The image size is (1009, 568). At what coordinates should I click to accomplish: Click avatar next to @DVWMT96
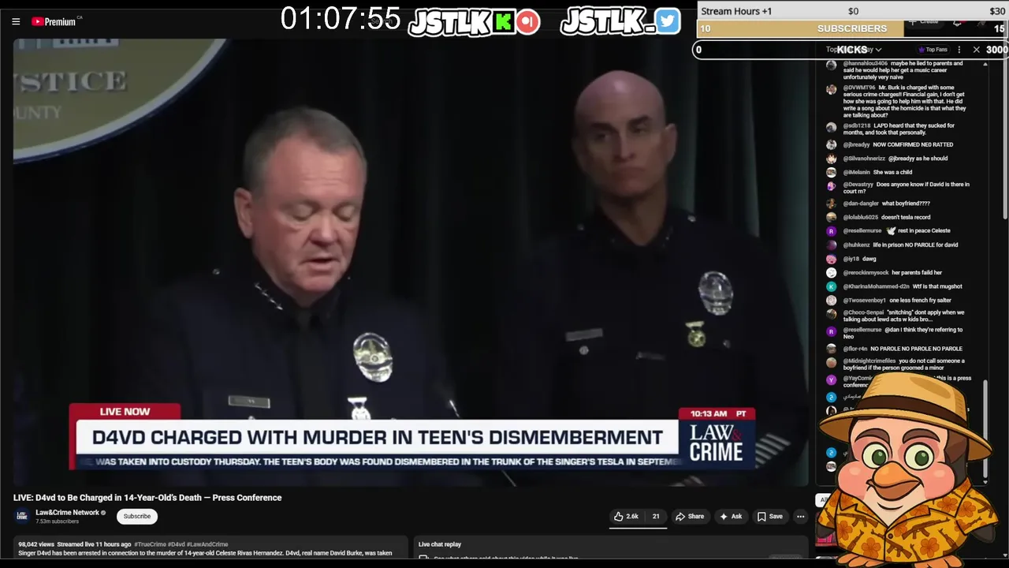(831, 90)
